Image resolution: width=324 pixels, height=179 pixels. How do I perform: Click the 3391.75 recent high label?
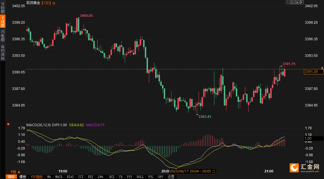[289, 64]
